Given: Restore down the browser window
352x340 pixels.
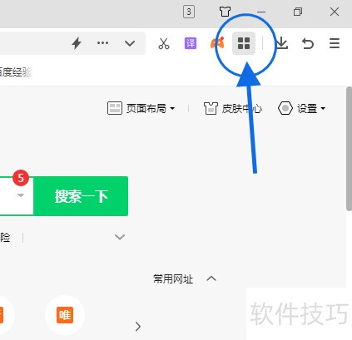Looking at the screenshot, I should (x=298, y=12).
